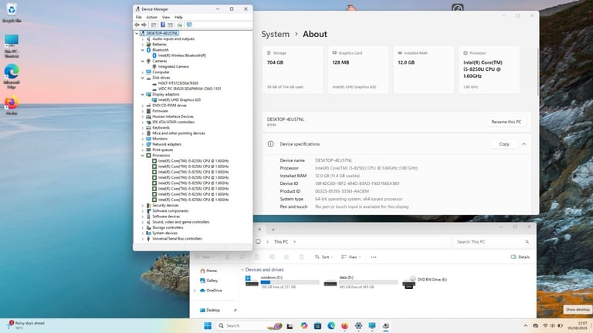Click See more (three dots) in File Explorer
593x333 pixels.
coord(374,257)
